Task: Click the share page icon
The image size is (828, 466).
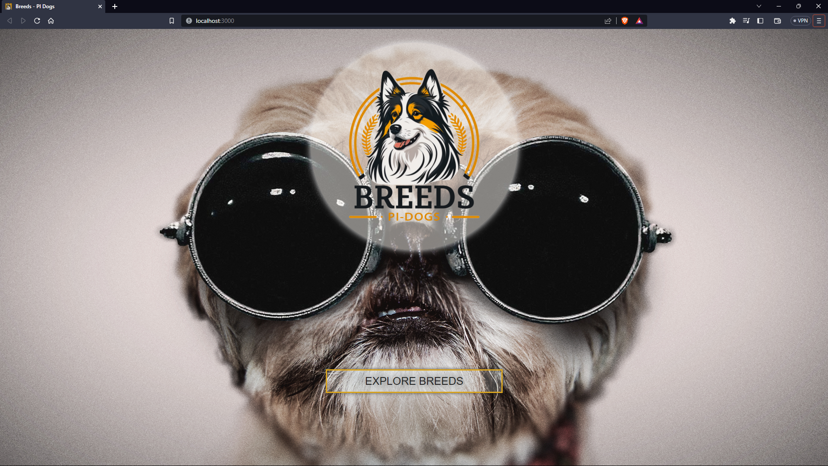Action: tap(608, 20)
